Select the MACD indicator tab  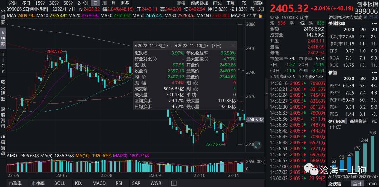tap(99, 183)
